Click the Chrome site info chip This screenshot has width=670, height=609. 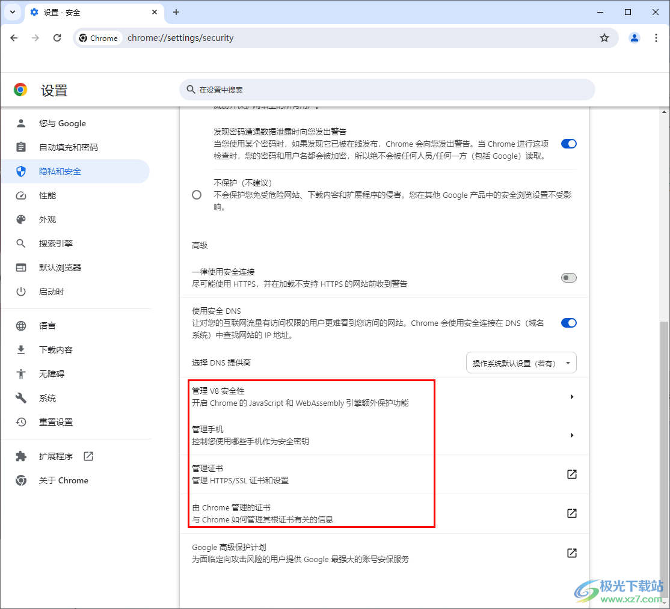coord(99,38)
